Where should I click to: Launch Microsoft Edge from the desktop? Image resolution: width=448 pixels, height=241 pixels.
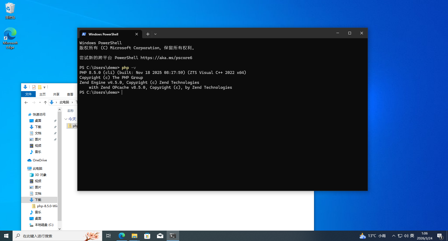pyautogui.click(x=10, y=38)
